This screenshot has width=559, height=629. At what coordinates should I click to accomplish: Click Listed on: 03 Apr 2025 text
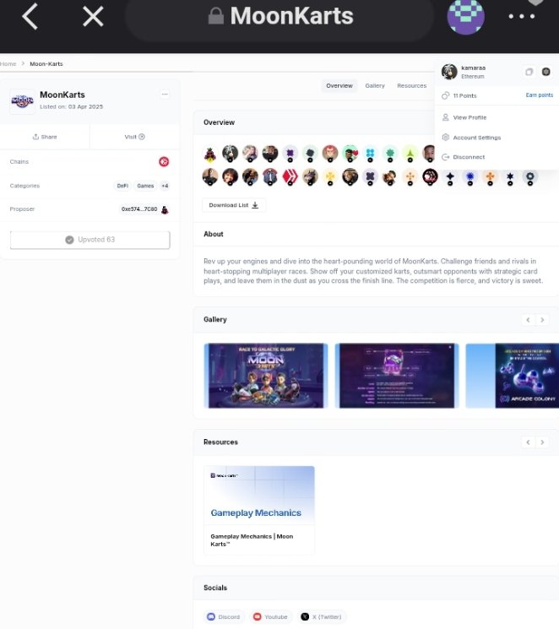tap(72, 106)
